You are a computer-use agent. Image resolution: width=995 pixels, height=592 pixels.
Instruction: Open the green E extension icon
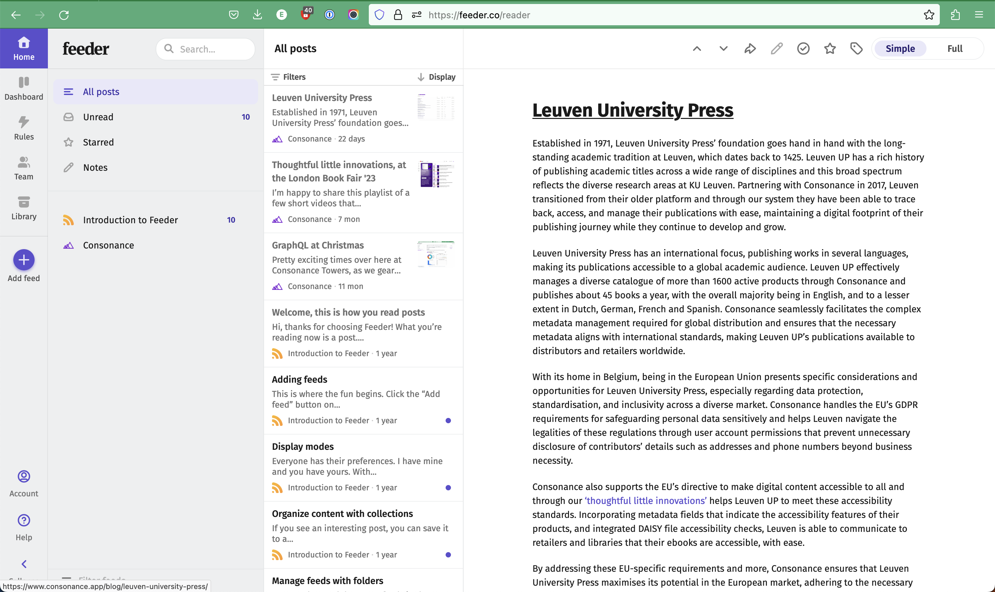pos(281,15)
